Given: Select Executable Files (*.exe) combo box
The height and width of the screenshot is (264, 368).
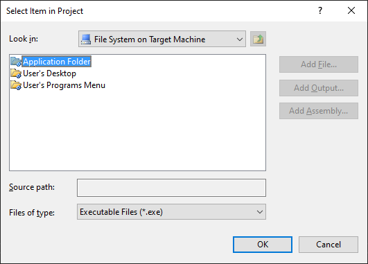Looking at the screenshot, I should point(171,211).
